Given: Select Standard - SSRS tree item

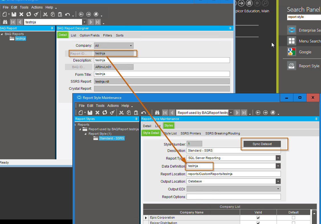Looking at the screenshot, I should click(112, 139).
